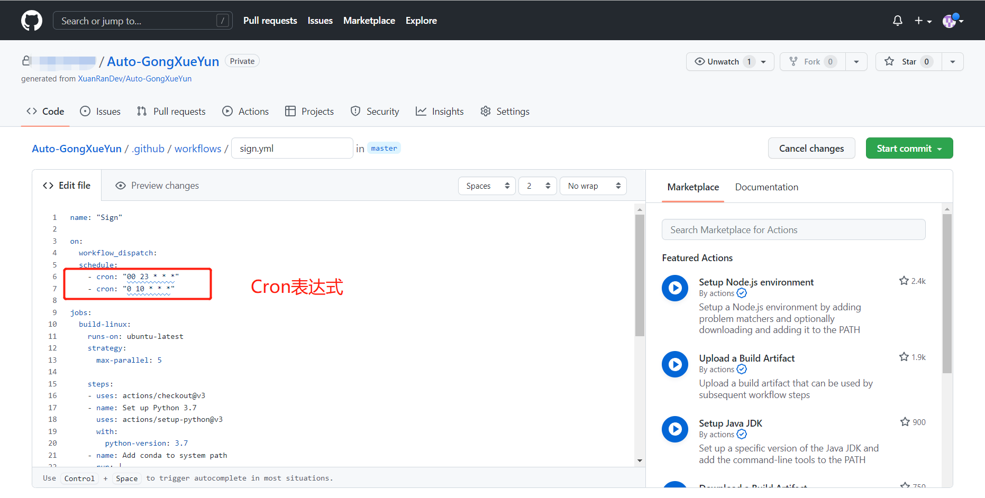Click the Setup Java JDK play icon
This screenshot has height=498, width=985.
point(675,429)
